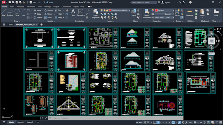This screenshot has height=125, width=223.
Task: Select the Polyline tool
Action: point(10,12)
